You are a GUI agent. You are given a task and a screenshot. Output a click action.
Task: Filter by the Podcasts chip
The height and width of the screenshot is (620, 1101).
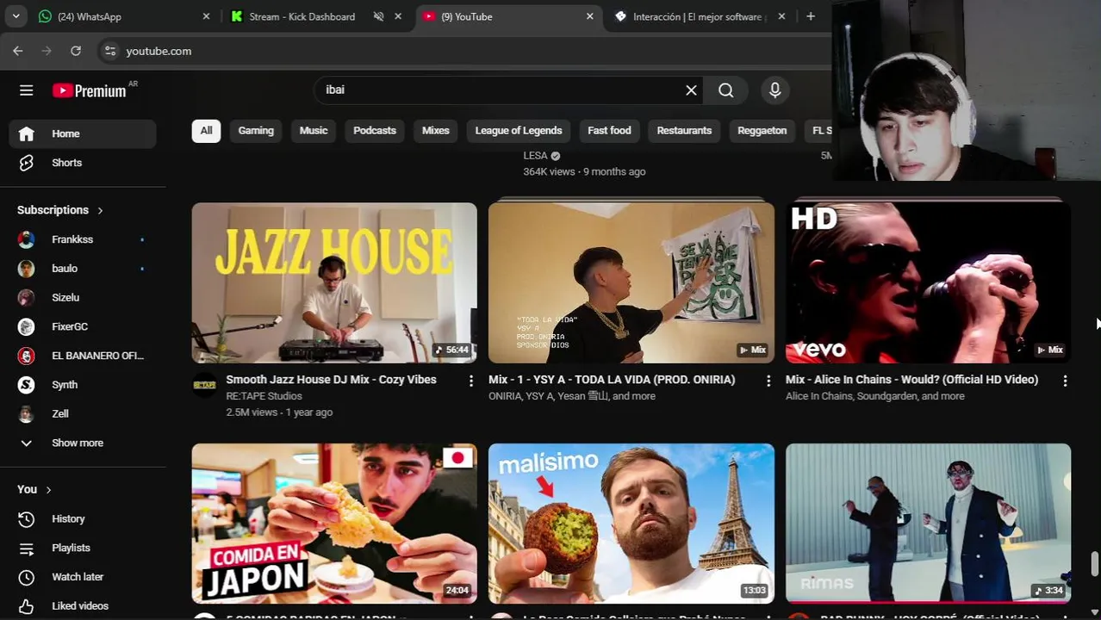coord(375,131)
